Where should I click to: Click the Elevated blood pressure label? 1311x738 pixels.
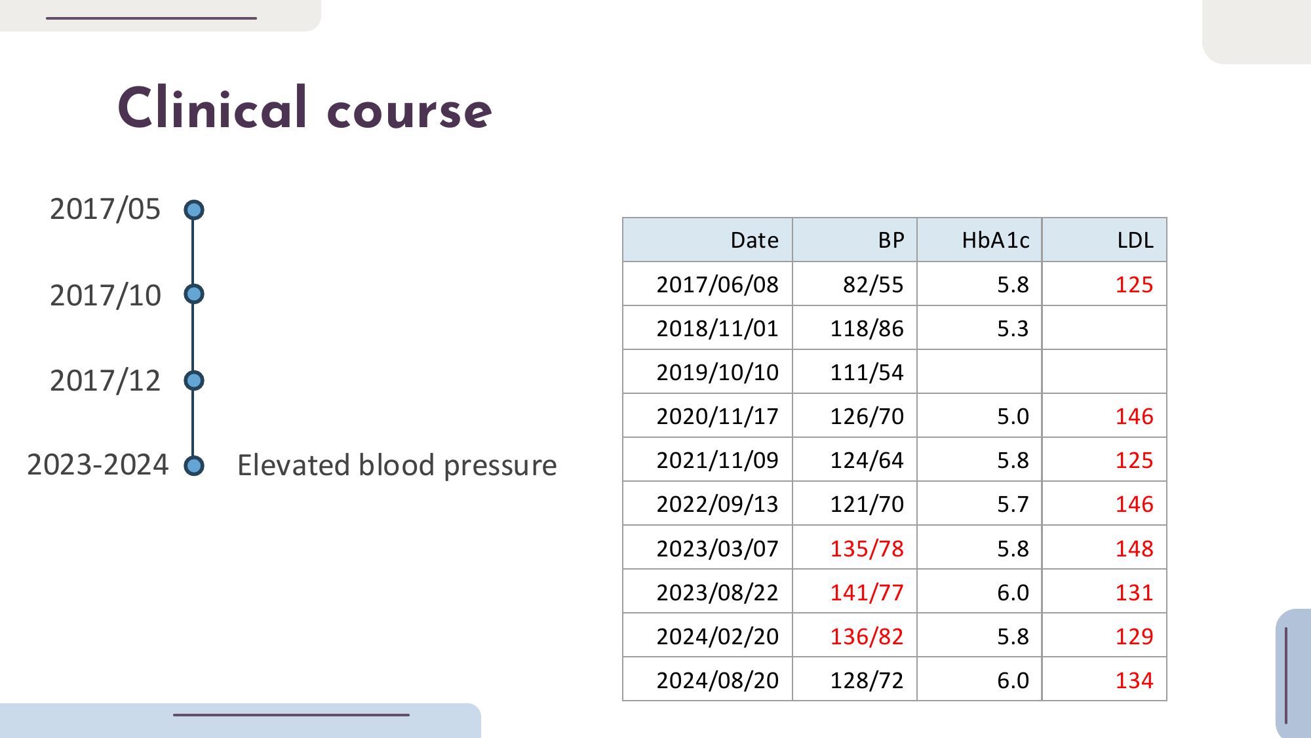pyautogui.click(x=397, y=465)
